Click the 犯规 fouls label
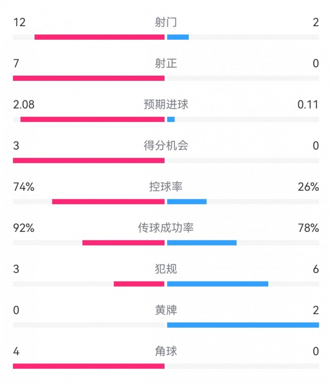The height and width of the screenshot is (384, 332). [x=166, y=269]
